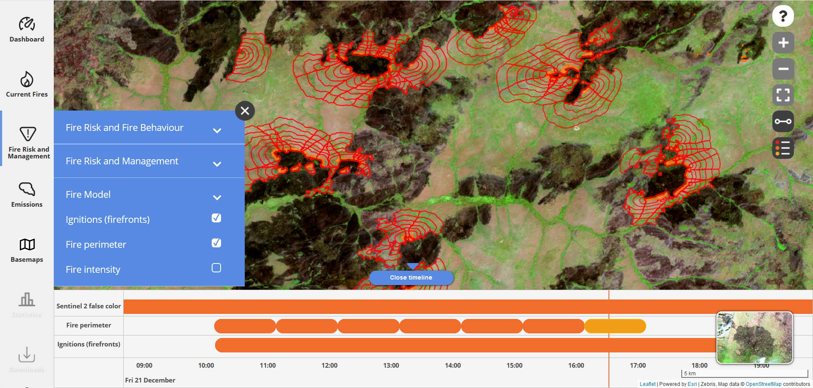Disable the Fire perimeter layer checkbox
Screen dimensions: 813x388
[x=216, y=243]
